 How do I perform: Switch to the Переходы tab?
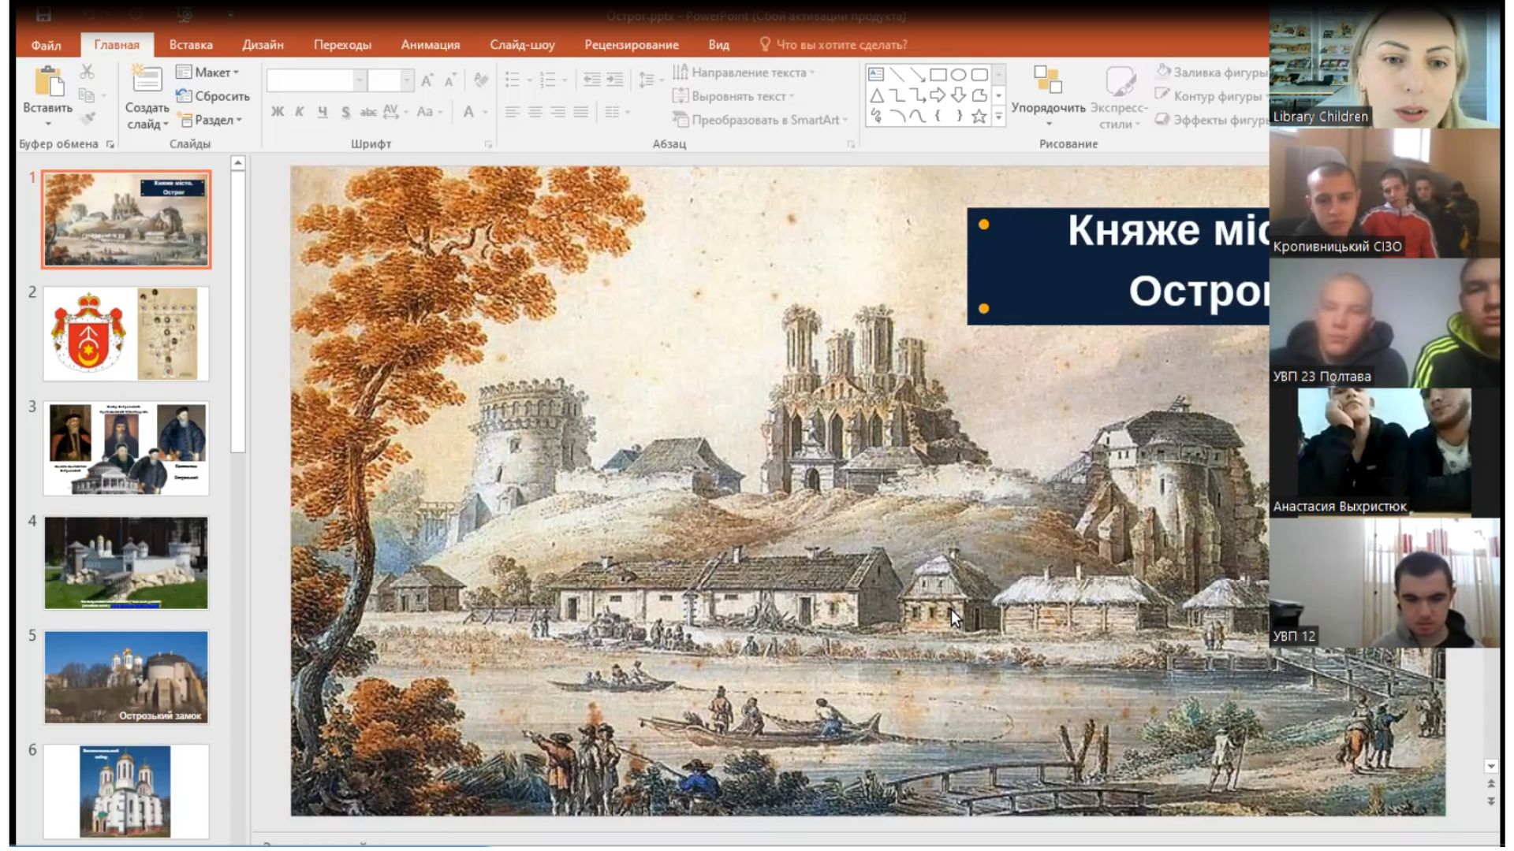tap(342, 45)
